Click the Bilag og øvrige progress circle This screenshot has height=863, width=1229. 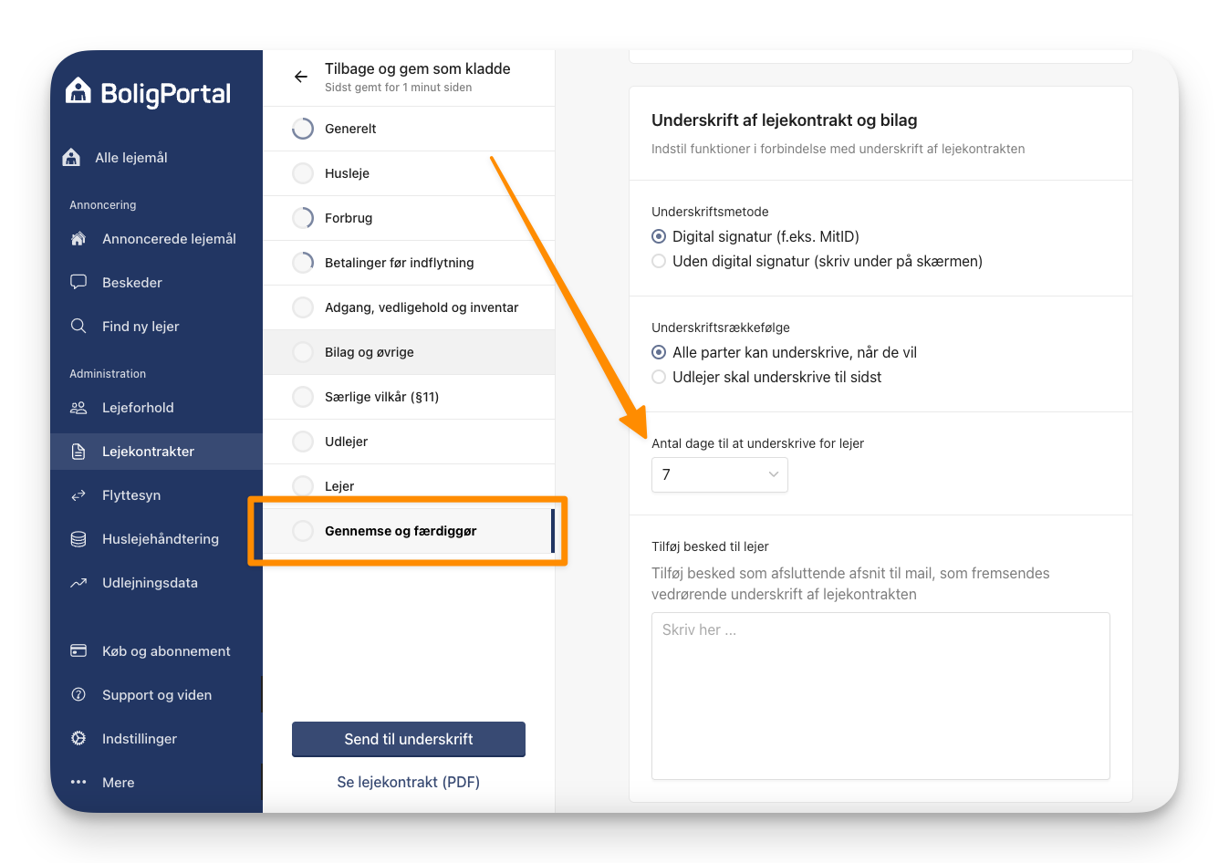click(303, 352)
